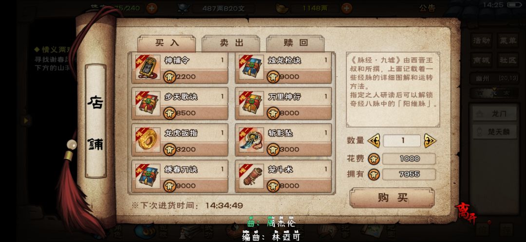Image resolution: width=526 pixels, height=242 pixels.
Task: Open the 赎回 buyback tab
Action: coord(295,43)
